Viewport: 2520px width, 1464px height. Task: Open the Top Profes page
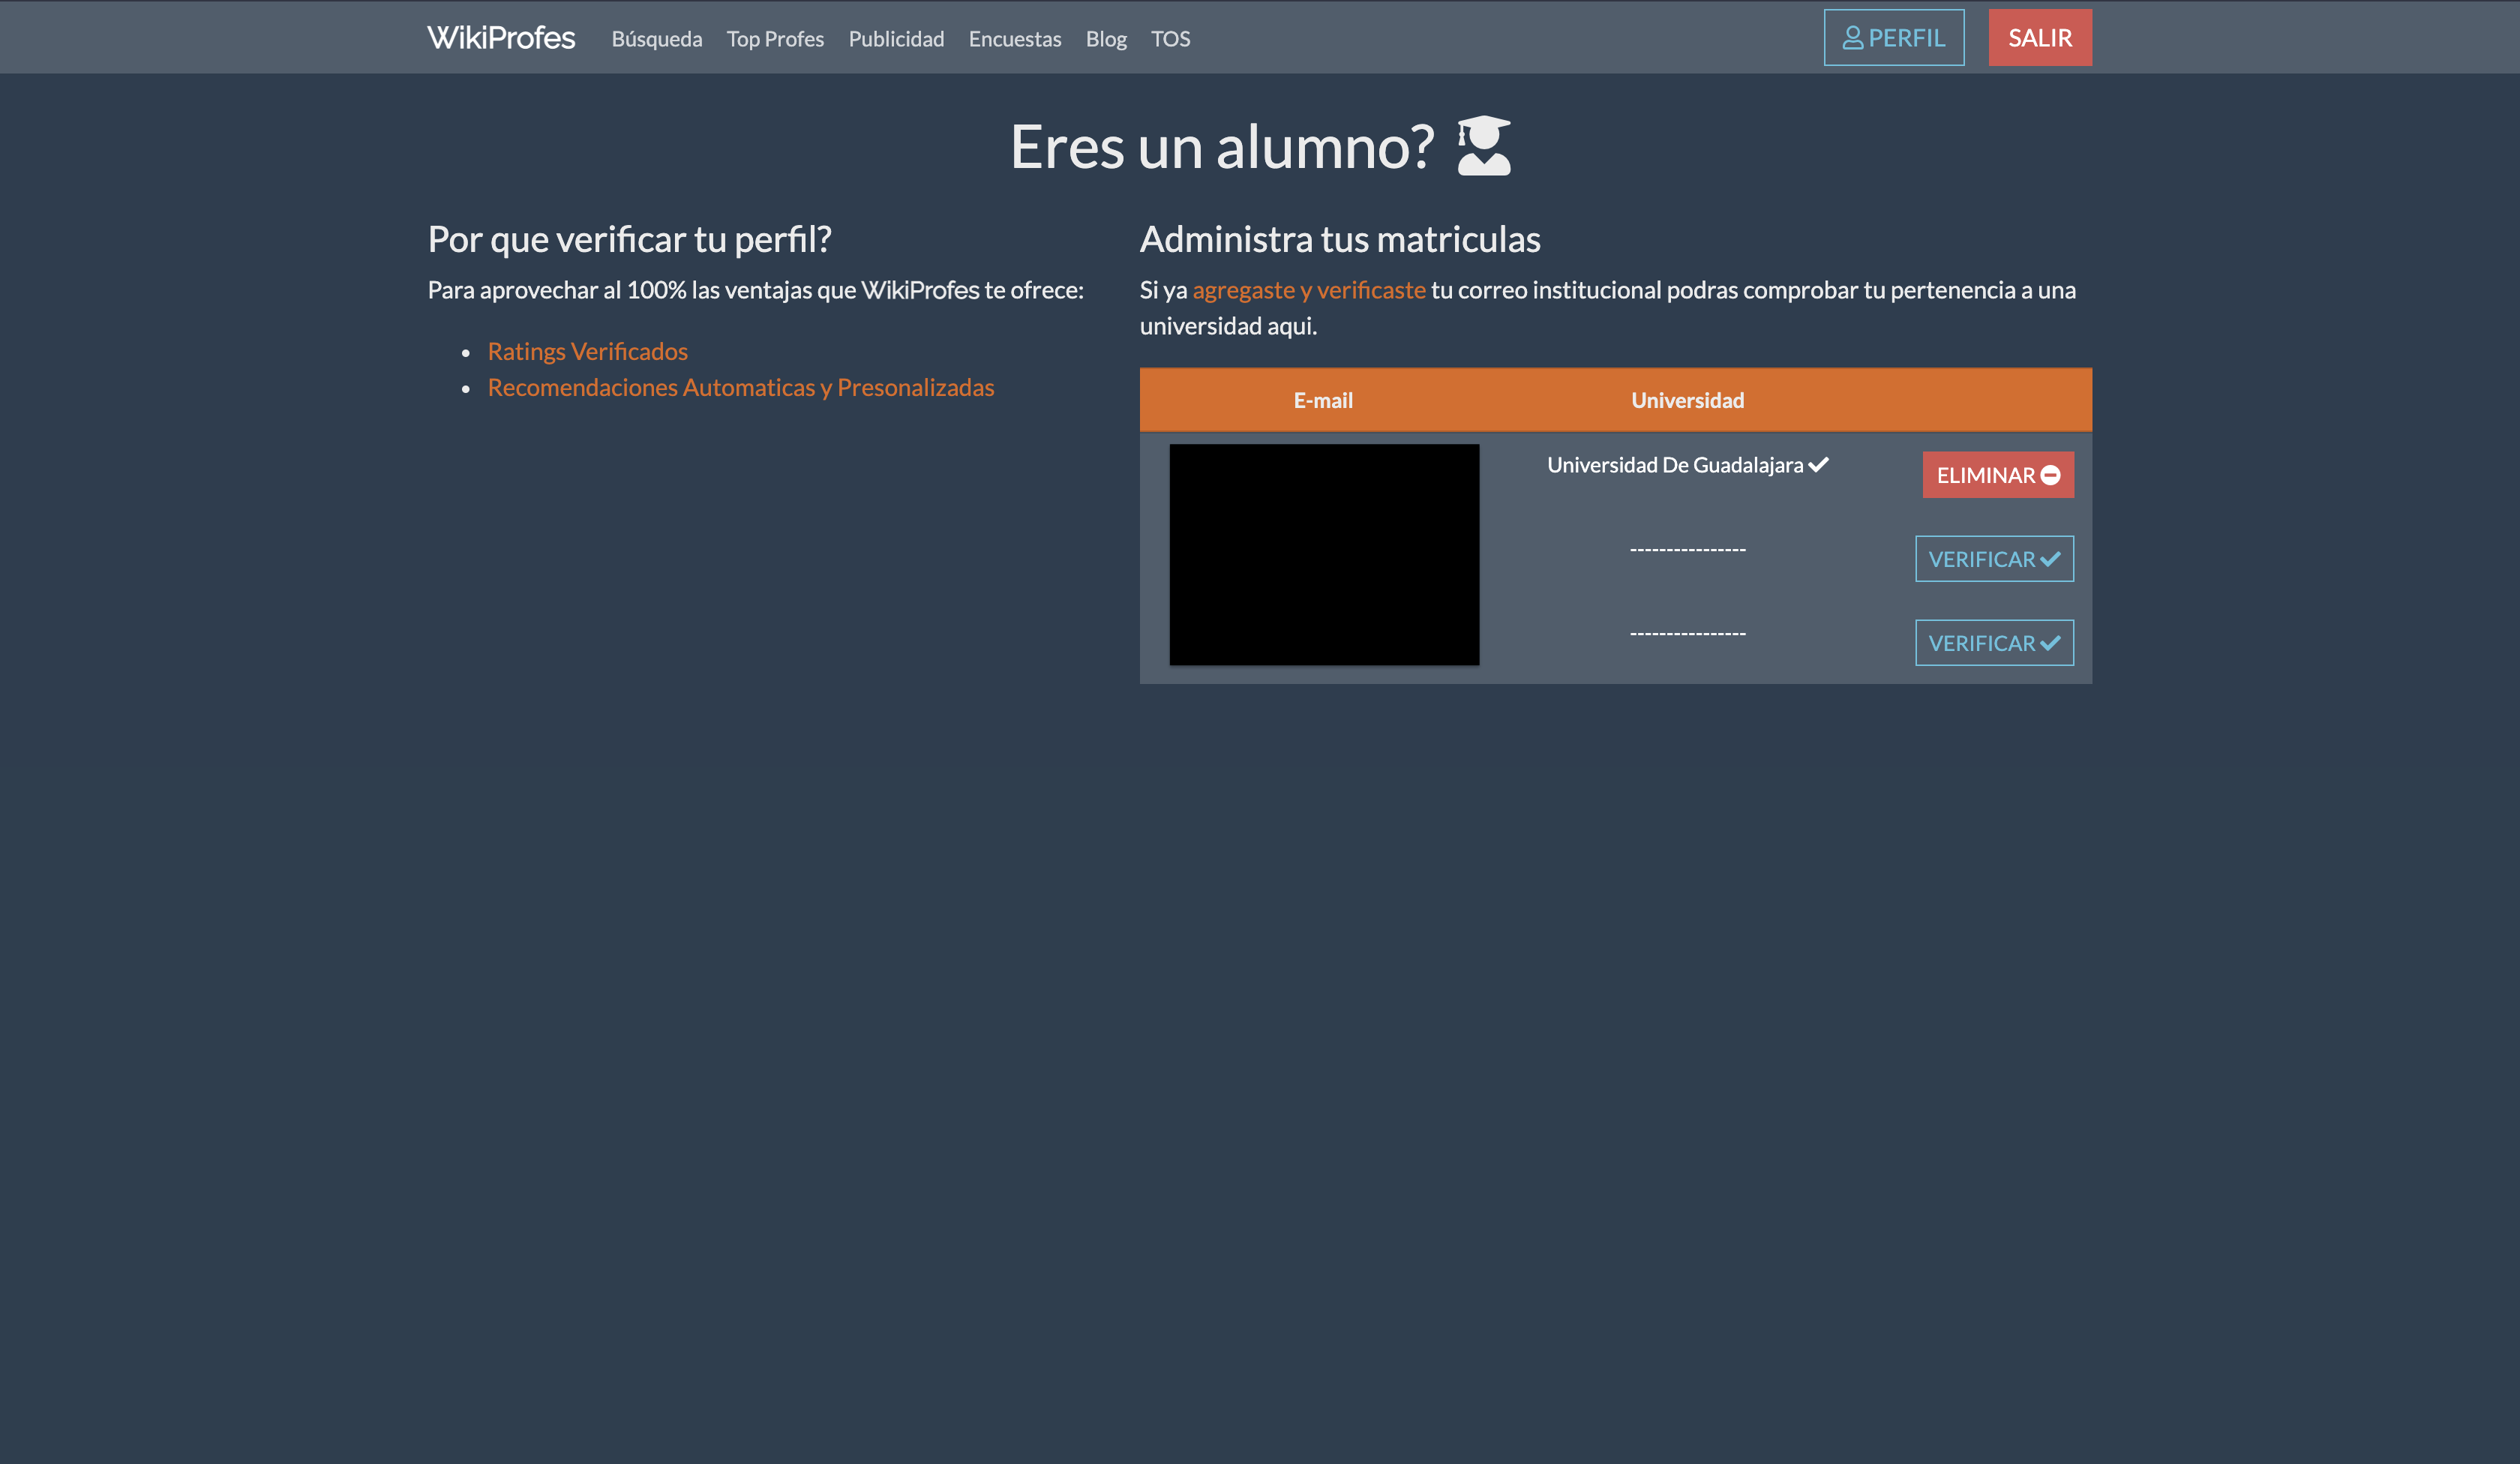click(x=775, y=39)
